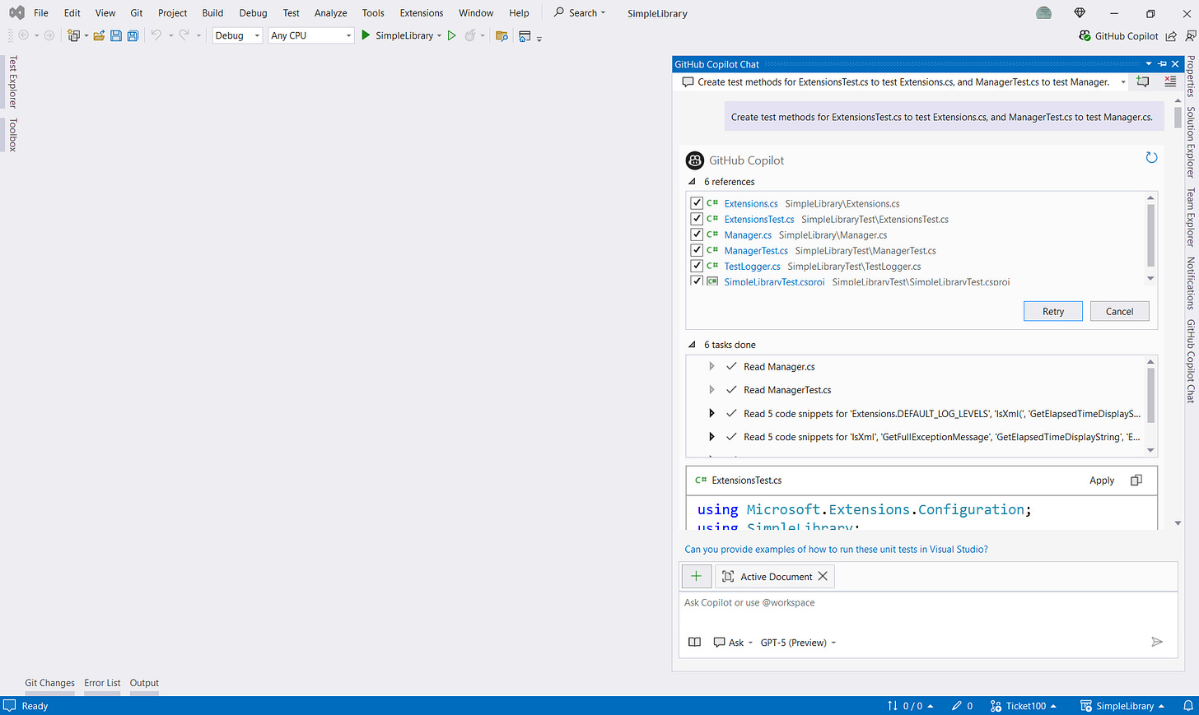Open the GPT-5 (Preview) model dropdown
Image resolution: width=1199 pixels, height=715 pixels.
click(x=798, y=643)
